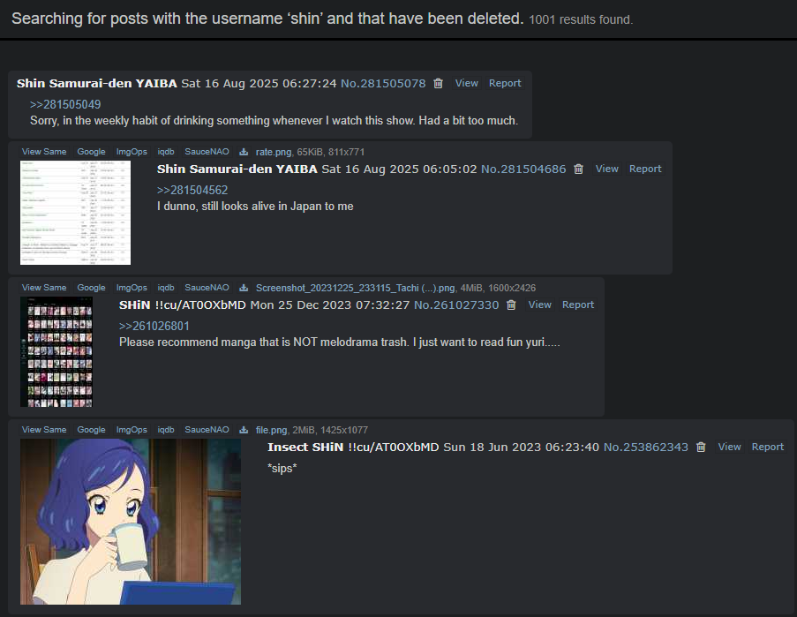Screen dimensions: 797x617
Task: Search Google for file.png image
Action: pos(92,430)
